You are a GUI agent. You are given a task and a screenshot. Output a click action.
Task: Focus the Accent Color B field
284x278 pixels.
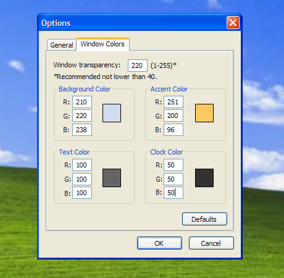[x=173, y=130]
